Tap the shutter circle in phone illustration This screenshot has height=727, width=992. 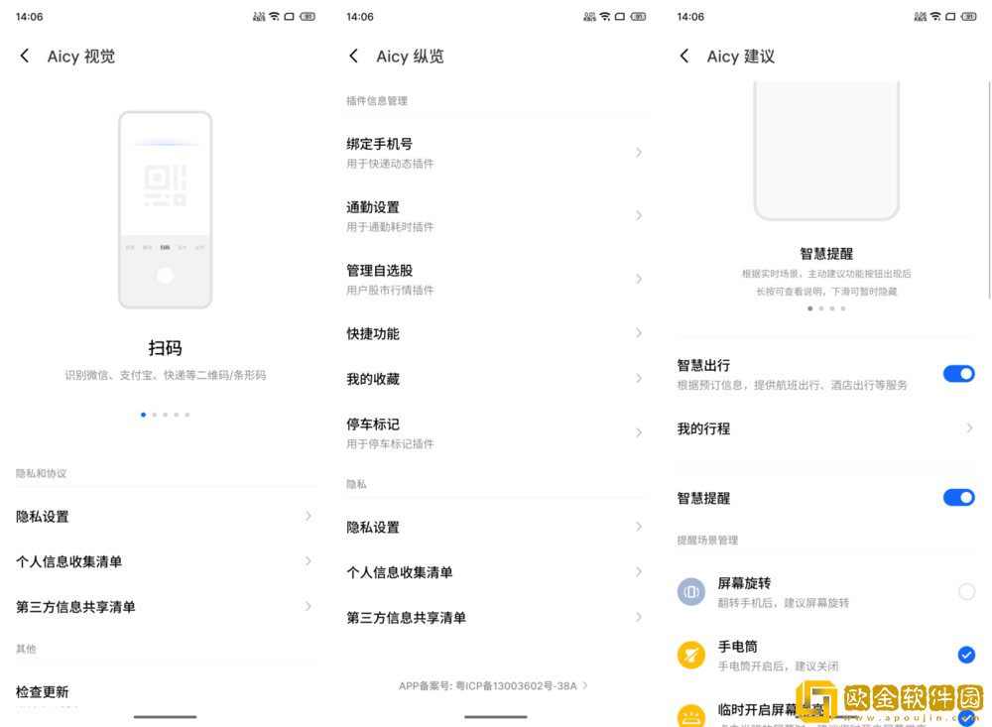[x=165, y=276]
